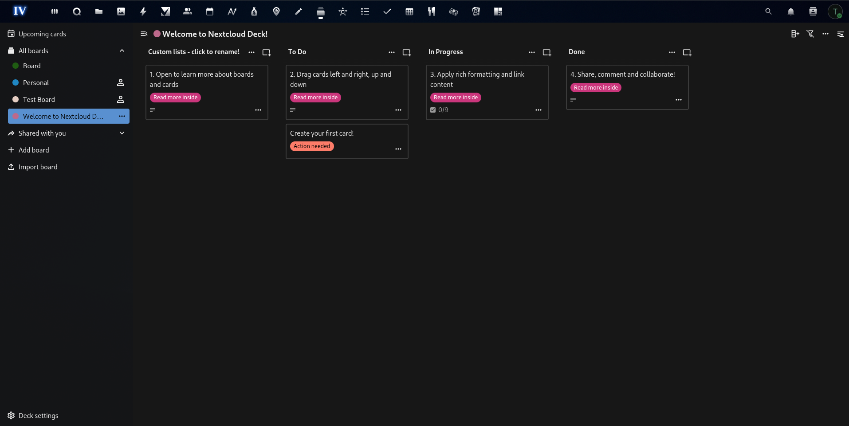Open the board options menu at top right

pos(825,34)
